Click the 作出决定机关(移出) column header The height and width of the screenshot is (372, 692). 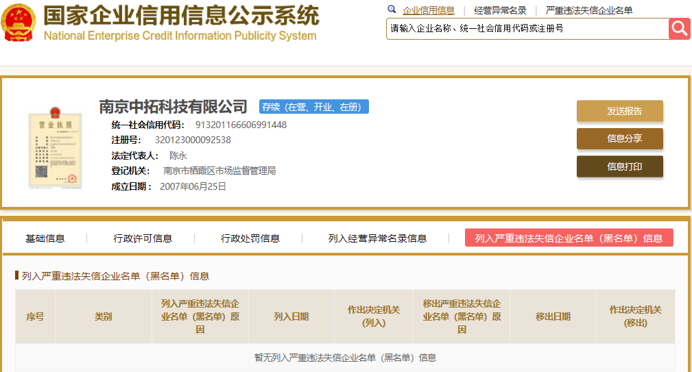(636, 317)
